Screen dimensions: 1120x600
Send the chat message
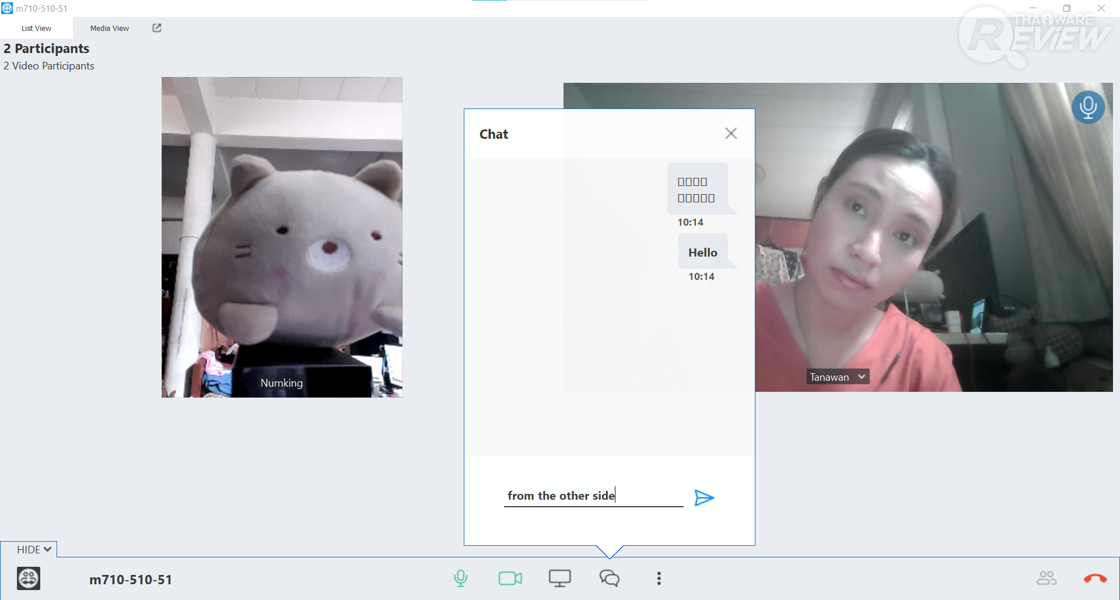pos(704,497)
